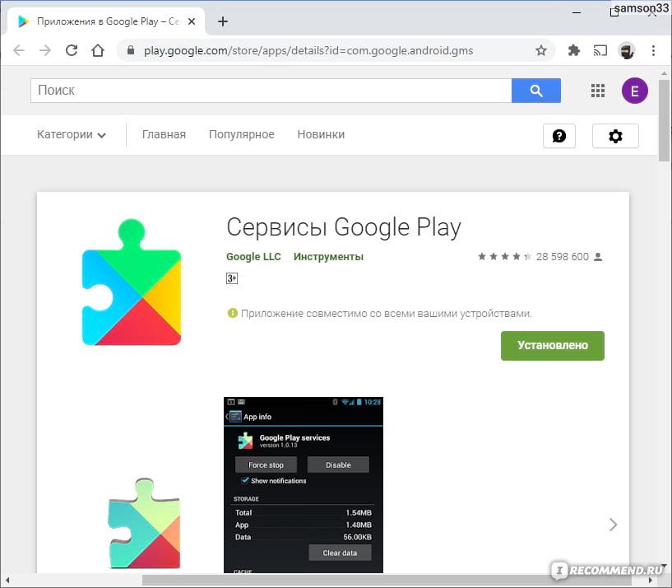
Task: Open the Google apps grid
Action: pyautogui.click(x=597, y=91)
